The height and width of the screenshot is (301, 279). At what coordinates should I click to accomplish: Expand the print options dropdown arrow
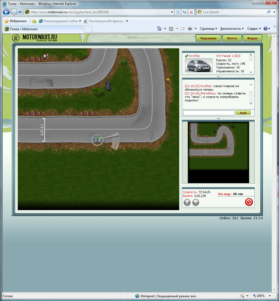(x=196, y=29)
